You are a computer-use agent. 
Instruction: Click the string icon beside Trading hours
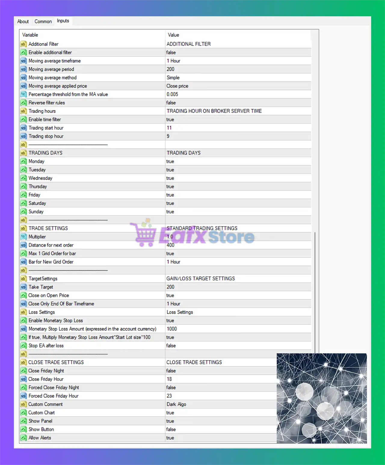point(23,111)
